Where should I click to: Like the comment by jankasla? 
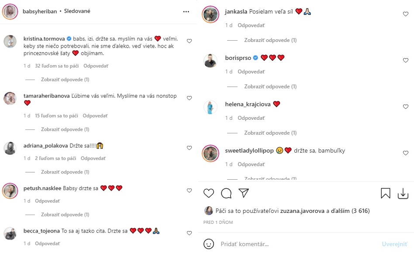405,14
